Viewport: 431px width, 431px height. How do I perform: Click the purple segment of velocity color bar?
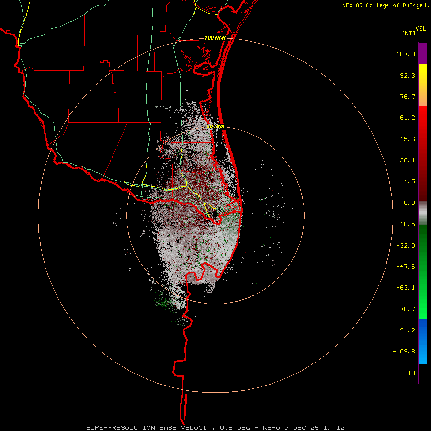[x=423, y=53]
